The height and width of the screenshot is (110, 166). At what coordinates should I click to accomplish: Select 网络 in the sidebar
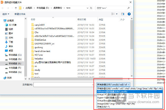pos(8,78)
